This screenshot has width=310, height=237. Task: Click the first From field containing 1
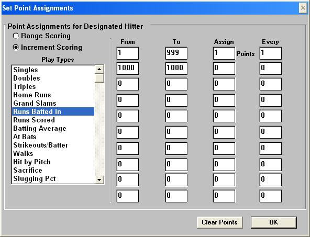(x=128, y=53)
